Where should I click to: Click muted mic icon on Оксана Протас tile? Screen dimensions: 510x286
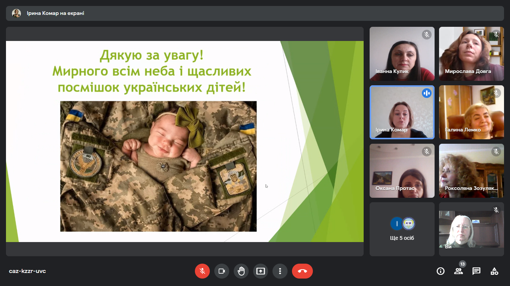tap(427, 152)
